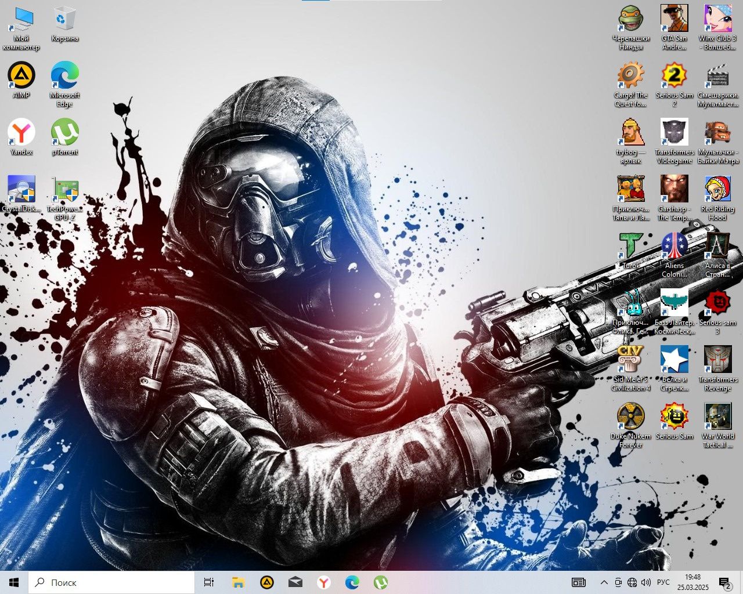Select the Алиса в Стране shortcut
The width and height of the screenshot is (743, 594).
(717, 256)
